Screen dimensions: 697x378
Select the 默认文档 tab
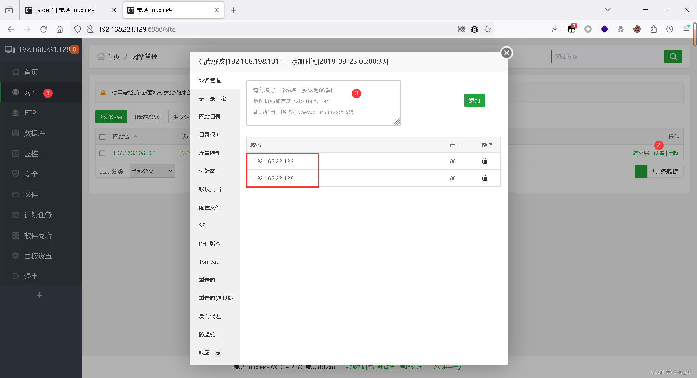point(215,189)
